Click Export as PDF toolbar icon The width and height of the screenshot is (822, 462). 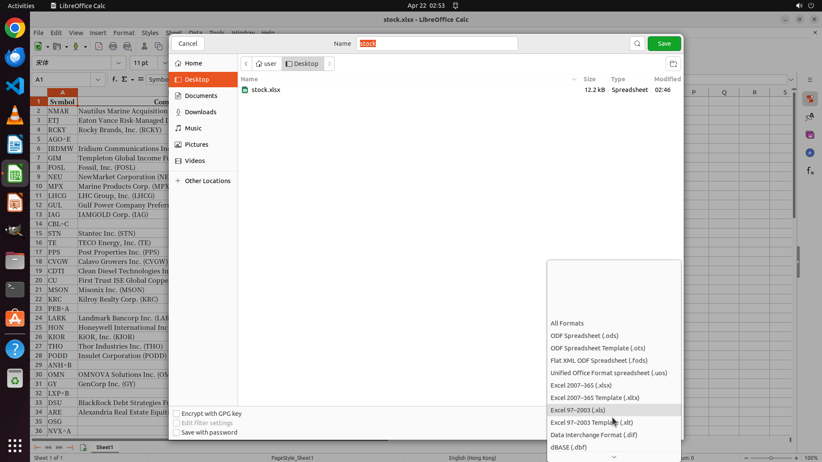[99, 46]
